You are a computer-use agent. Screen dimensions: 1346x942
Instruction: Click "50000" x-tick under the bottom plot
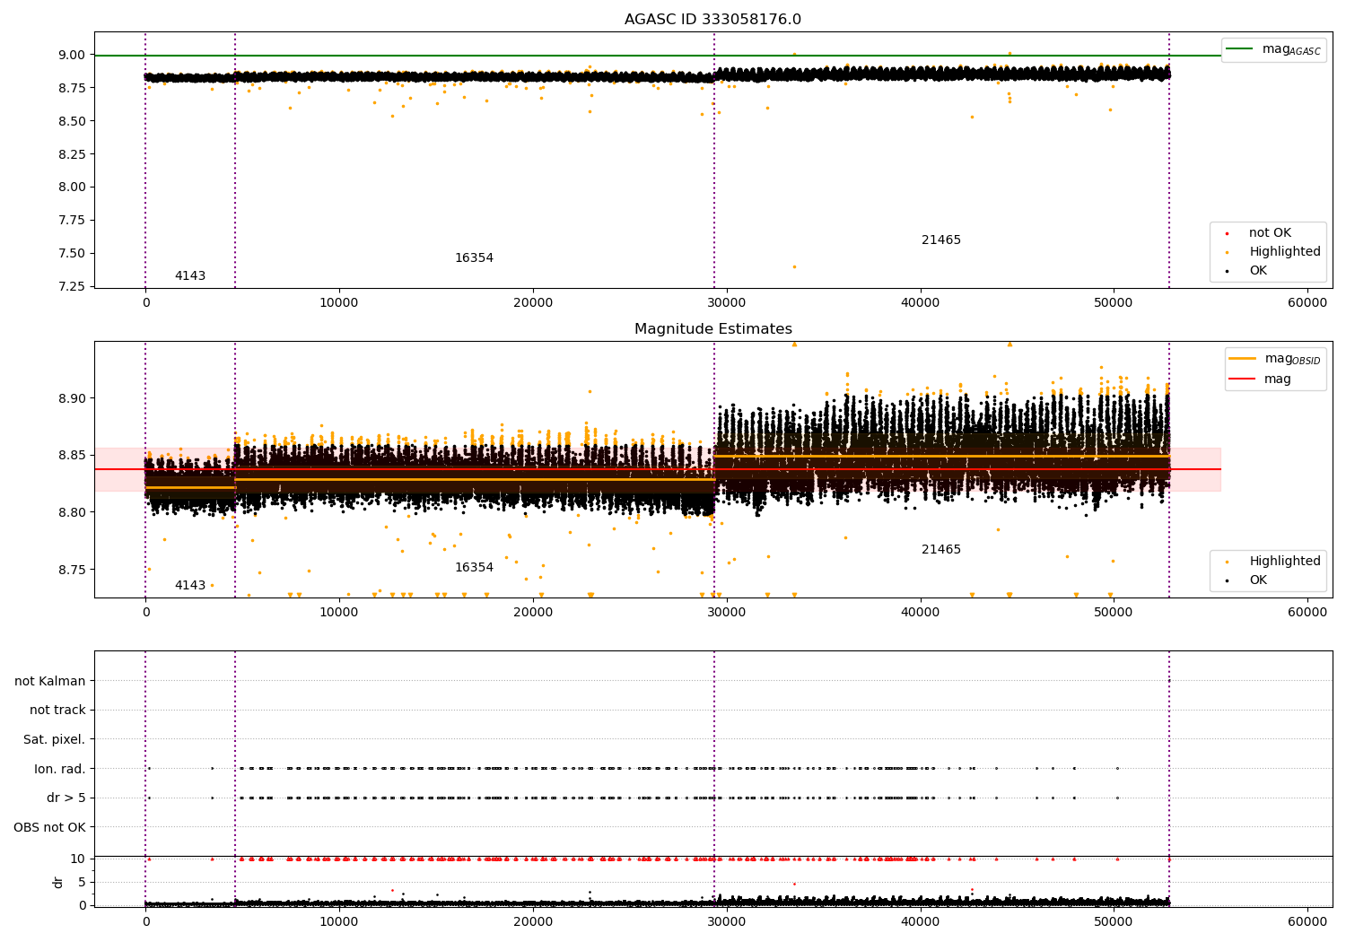pos(1114,921)
